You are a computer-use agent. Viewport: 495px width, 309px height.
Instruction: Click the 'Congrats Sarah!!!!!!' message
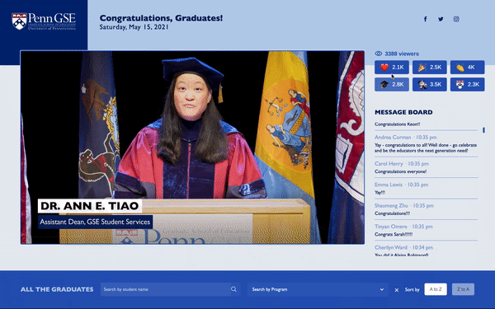point(394,234)
